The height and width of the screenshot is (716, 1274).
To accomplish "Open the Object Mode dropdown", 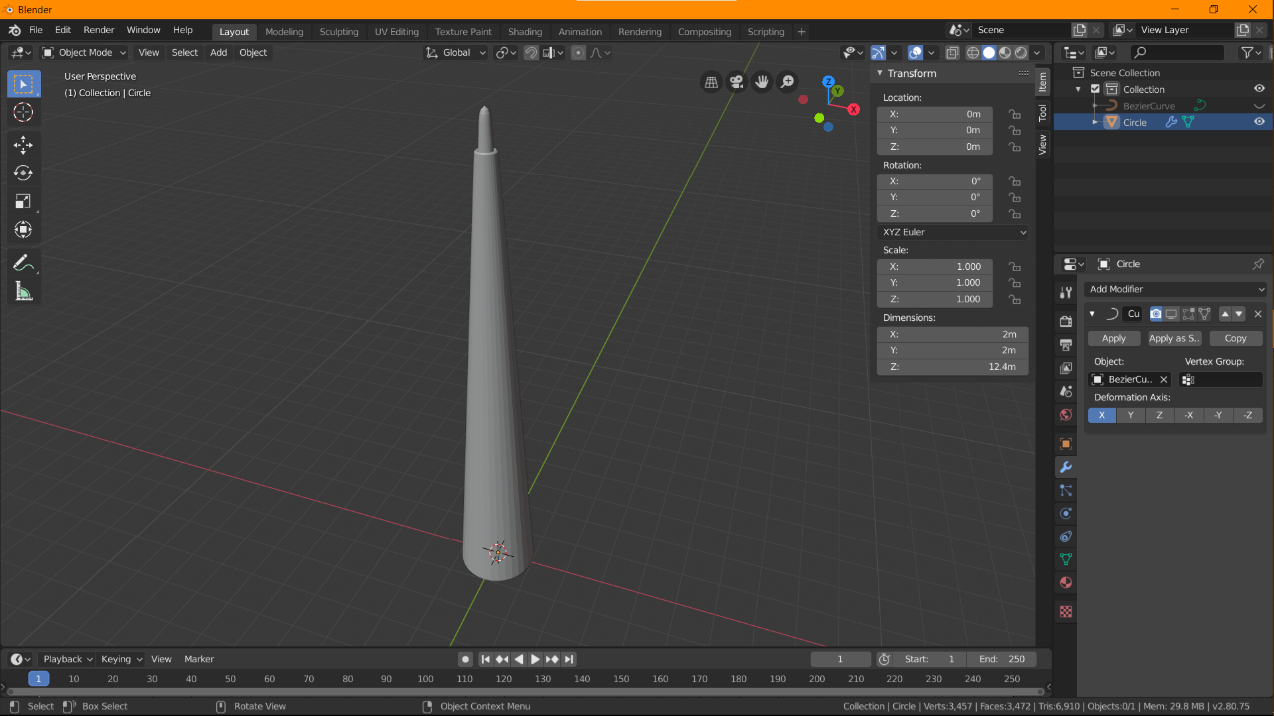I will (84, 52).
